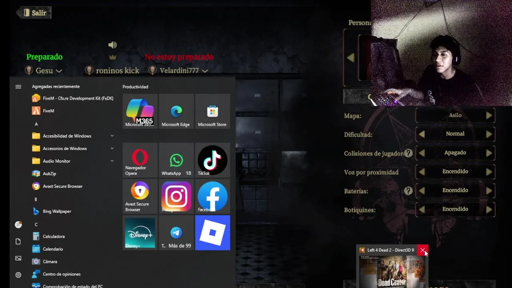
Task: Lower the Dificultad with left arrow
Action: (x=422, y=134)
